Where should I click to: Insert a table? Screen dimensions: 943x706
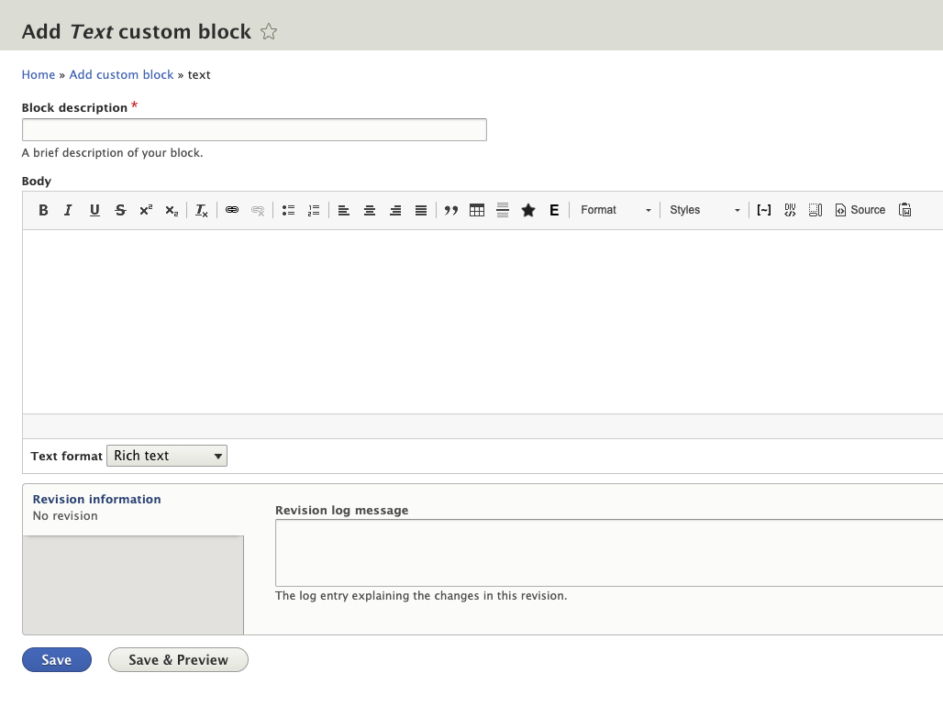477,210
